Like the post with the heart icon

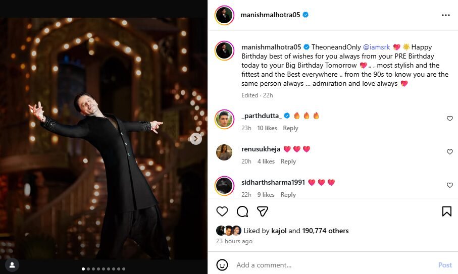222,211
